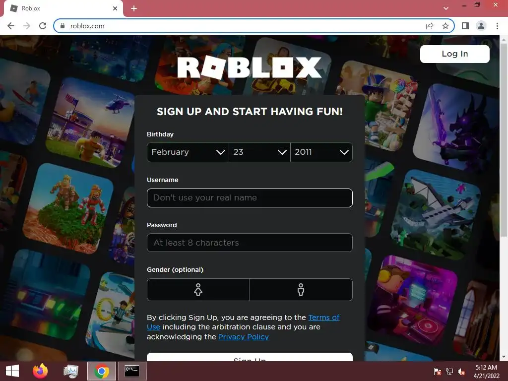Click the scrollbar up arrow
Image resolution: width=508 pixels, height=381 pixels.
504,39
